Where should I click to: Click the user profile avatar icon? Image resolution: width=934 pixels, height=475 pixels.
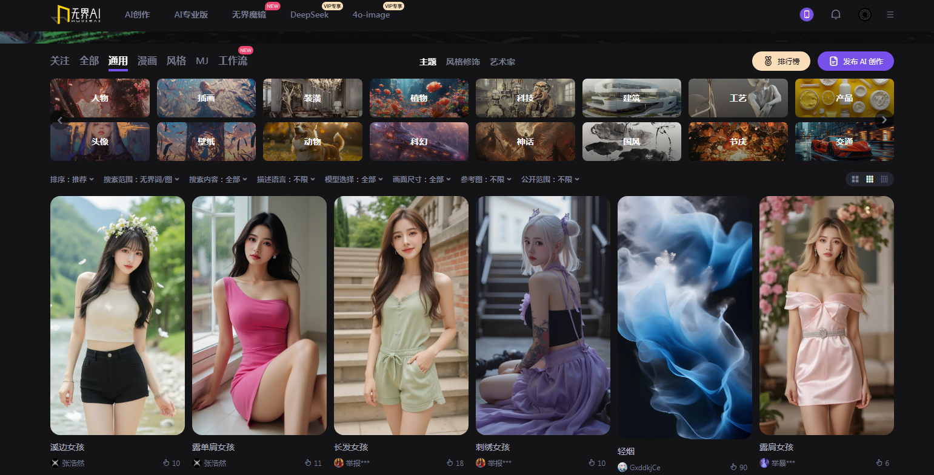click(x=865, y=15)
